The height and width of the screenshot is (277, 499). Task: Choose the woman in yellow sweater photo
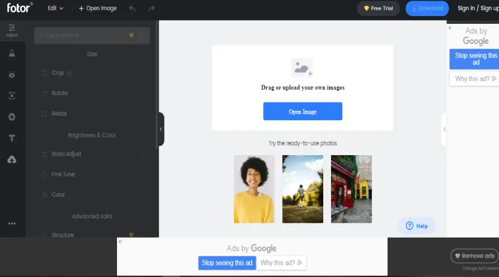(254, 189)
